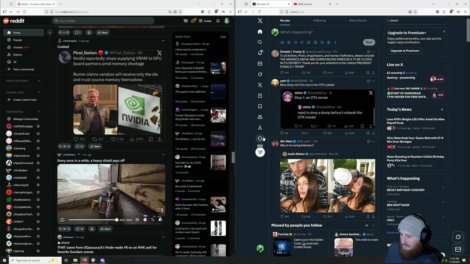The width and height of the screenshot is (470, 264).
Task: Add image to X compose box
Action: click(x=282, y=43)
